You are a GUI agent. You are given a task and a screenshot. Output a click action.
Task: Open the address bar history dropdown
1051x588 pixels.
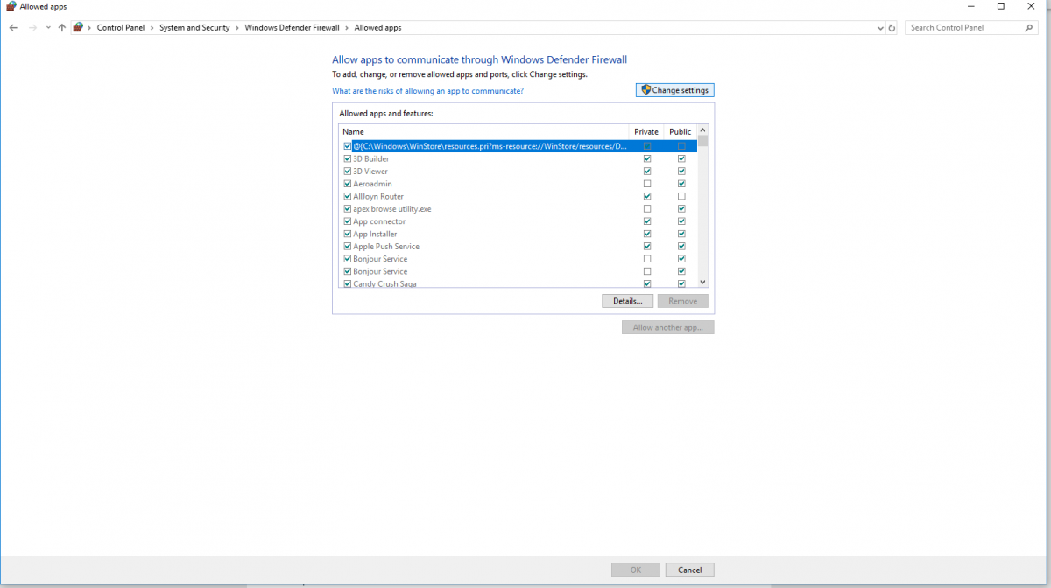pos(880,28)
